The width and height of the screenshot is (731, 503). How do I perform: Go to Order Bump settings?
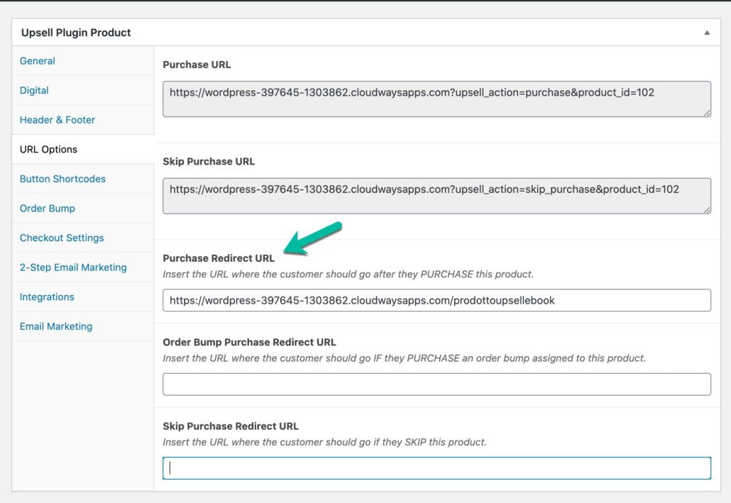[47, 208]
